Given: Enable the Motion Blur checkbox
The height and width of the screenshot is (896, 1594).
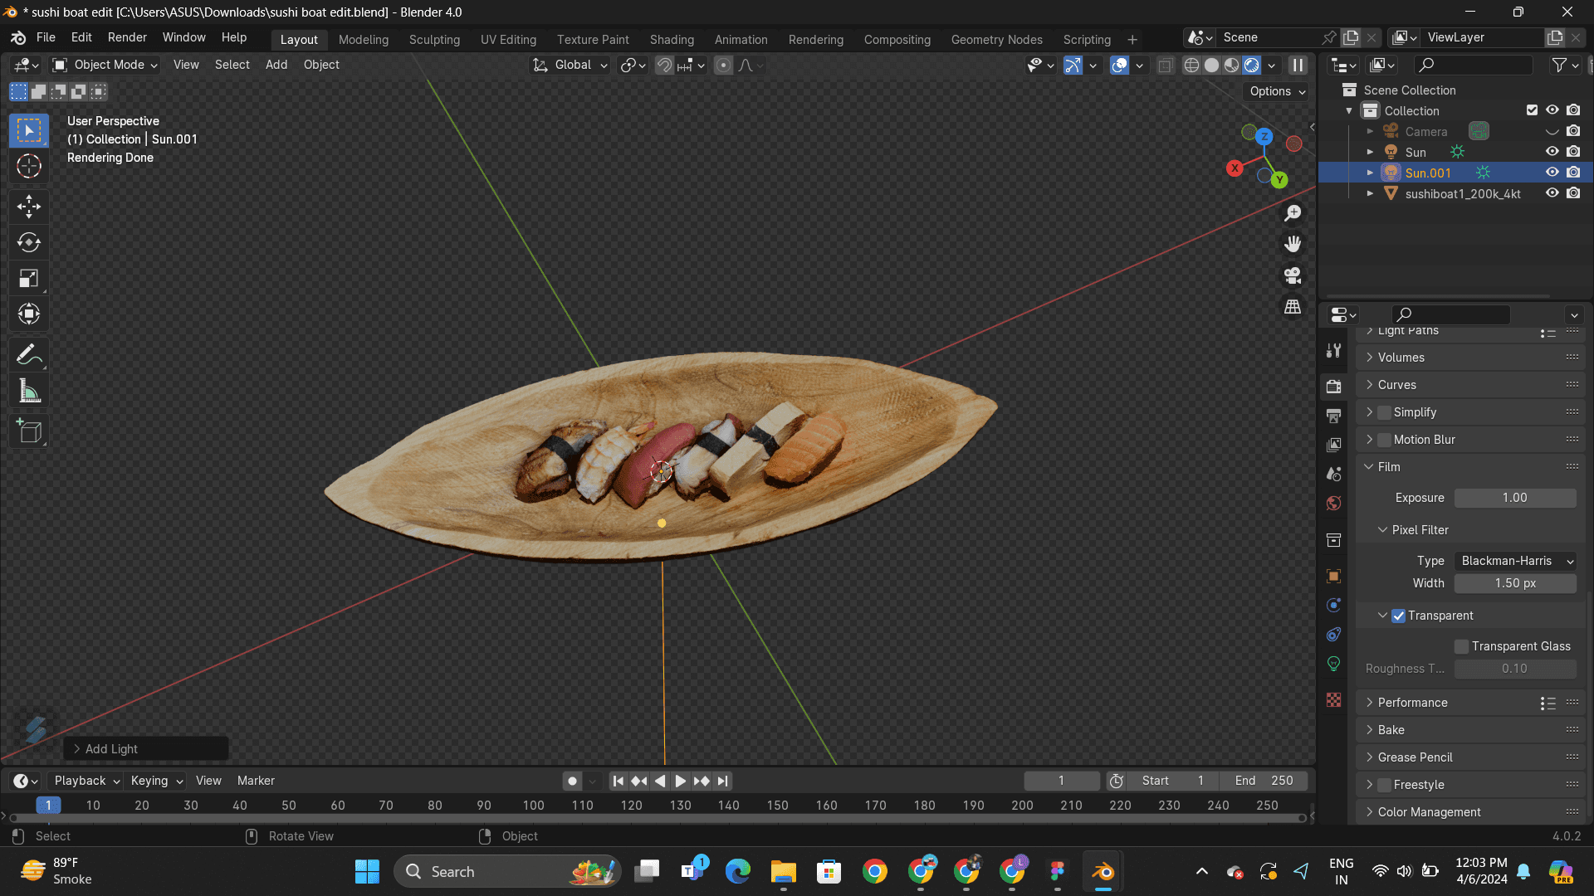Looking at the screenshot, I should coord(1384,440).
